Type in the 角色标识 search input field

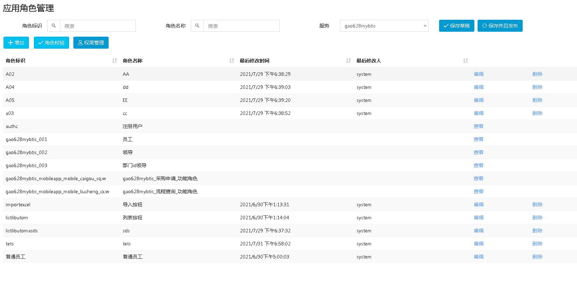coord(98,26)
